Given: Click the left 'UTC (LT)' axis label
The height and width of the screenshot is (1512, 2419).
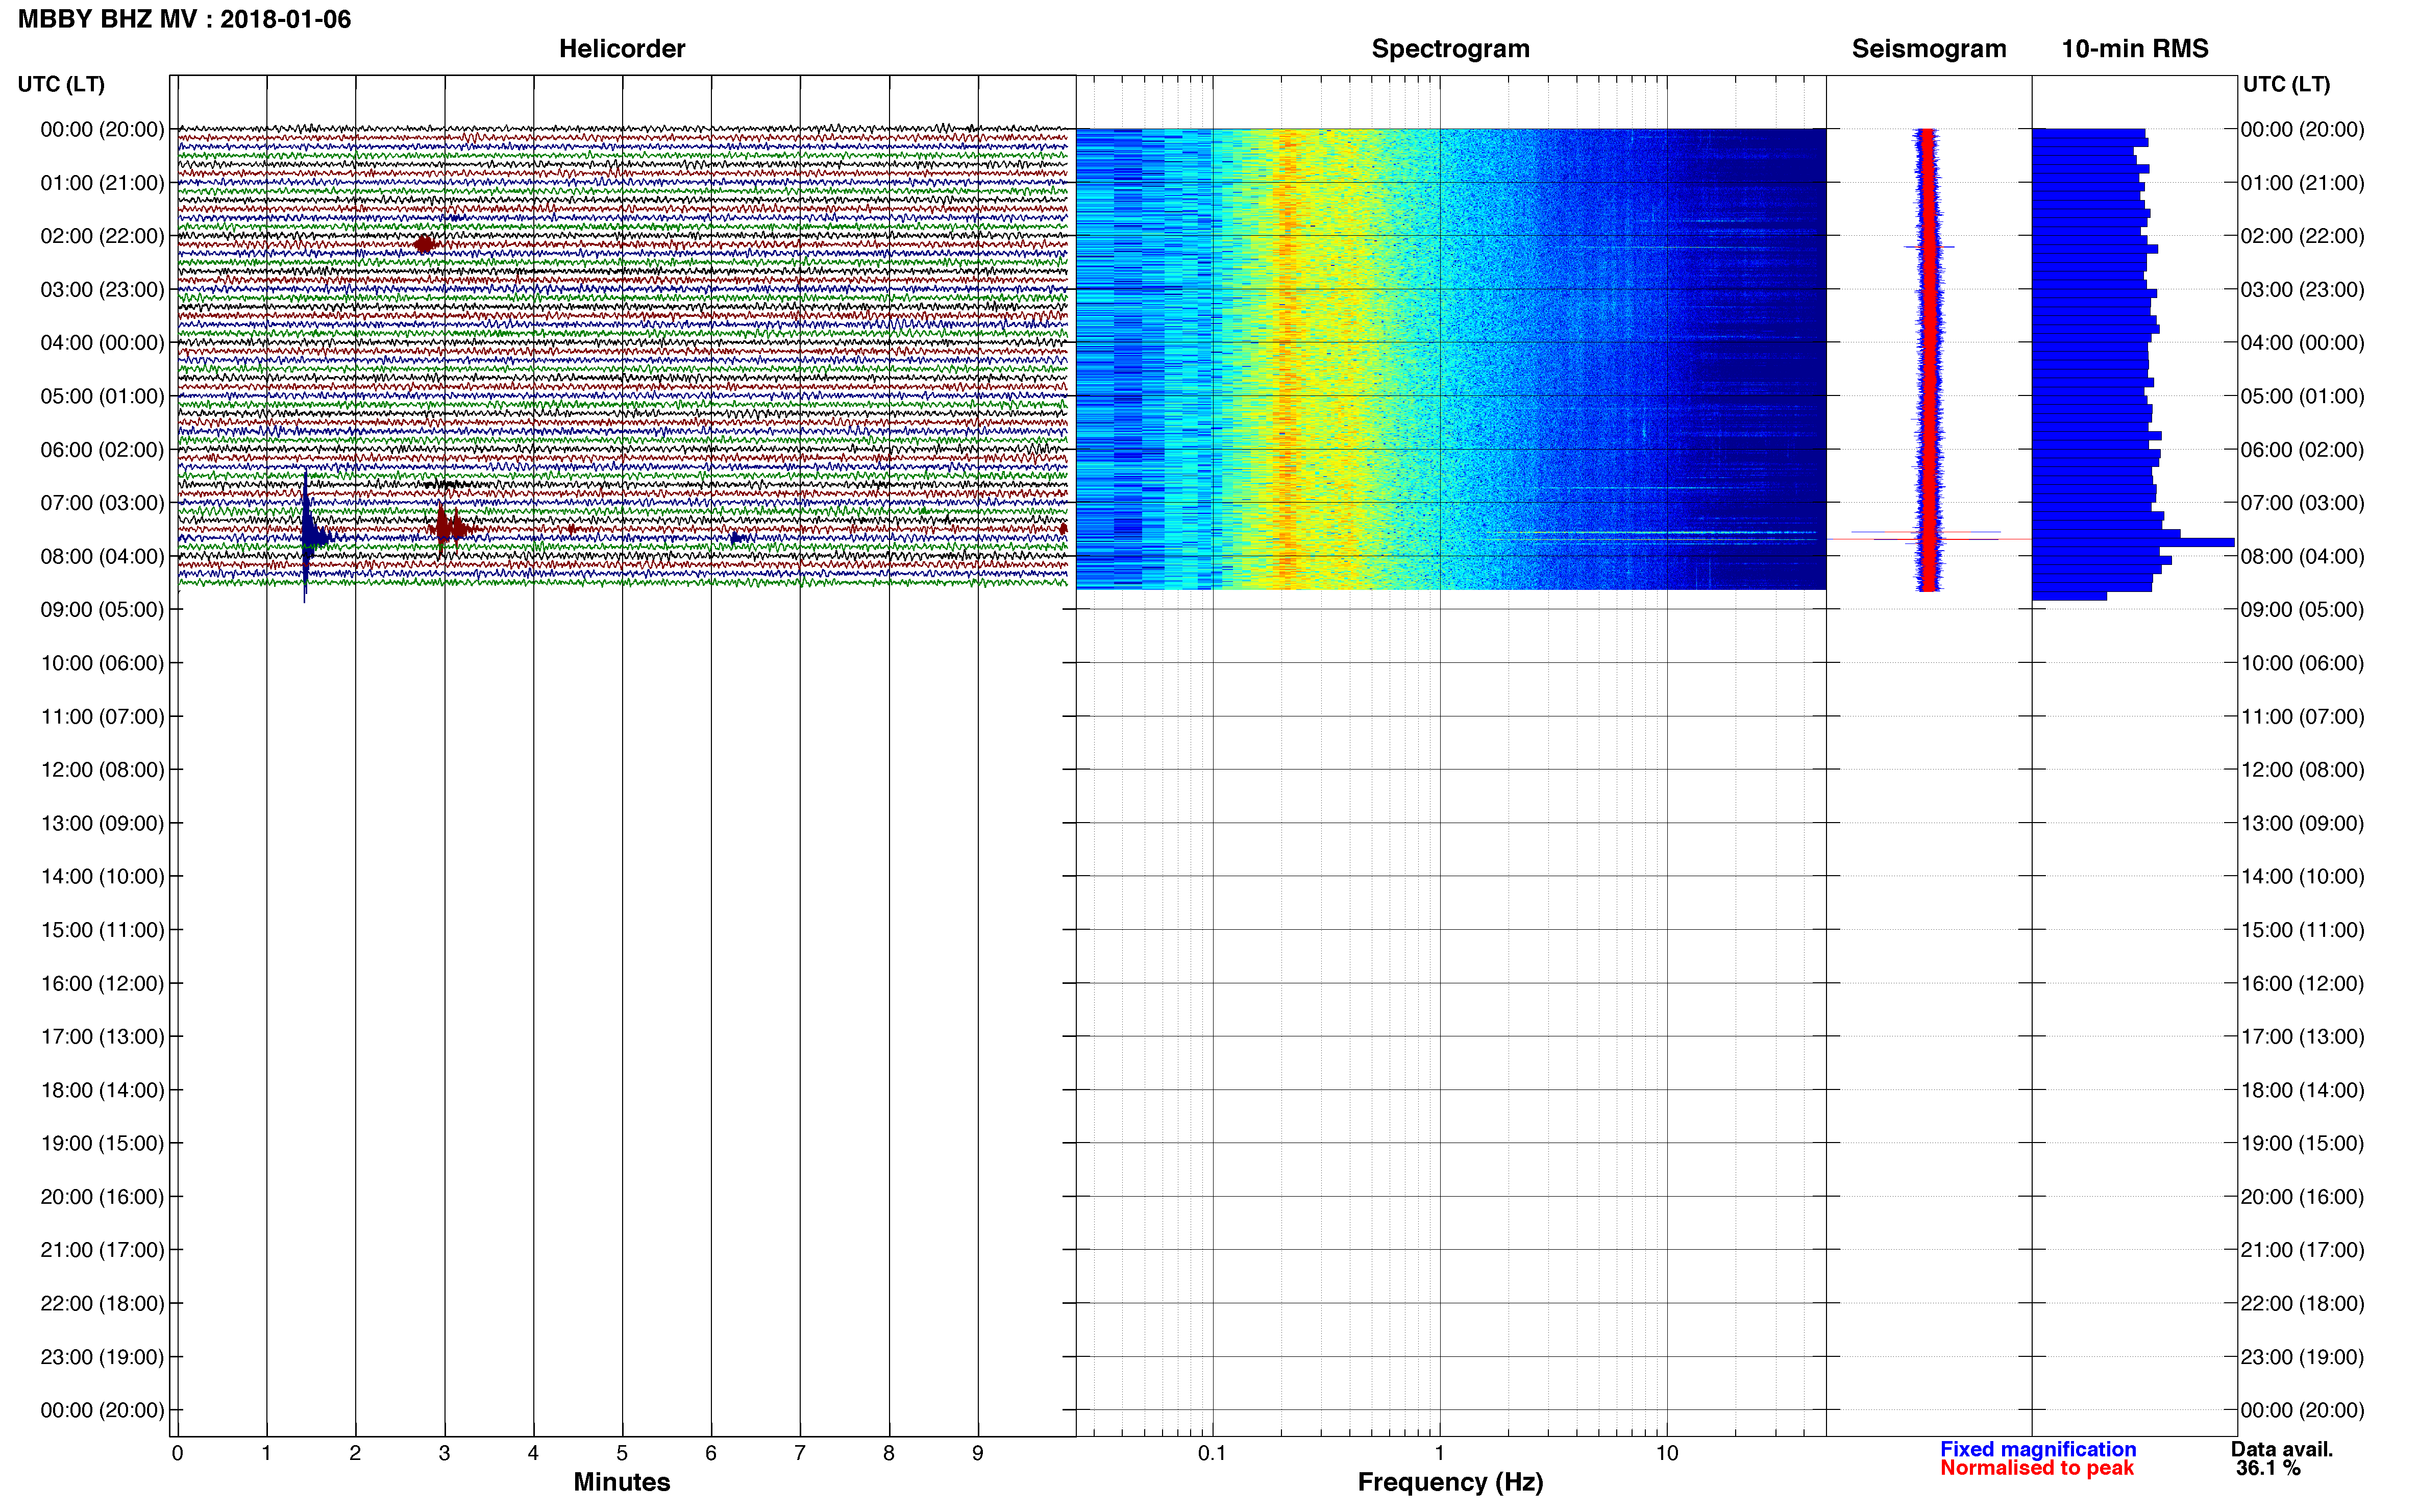Looking at the screenshot, I should (x=61, y=84).
